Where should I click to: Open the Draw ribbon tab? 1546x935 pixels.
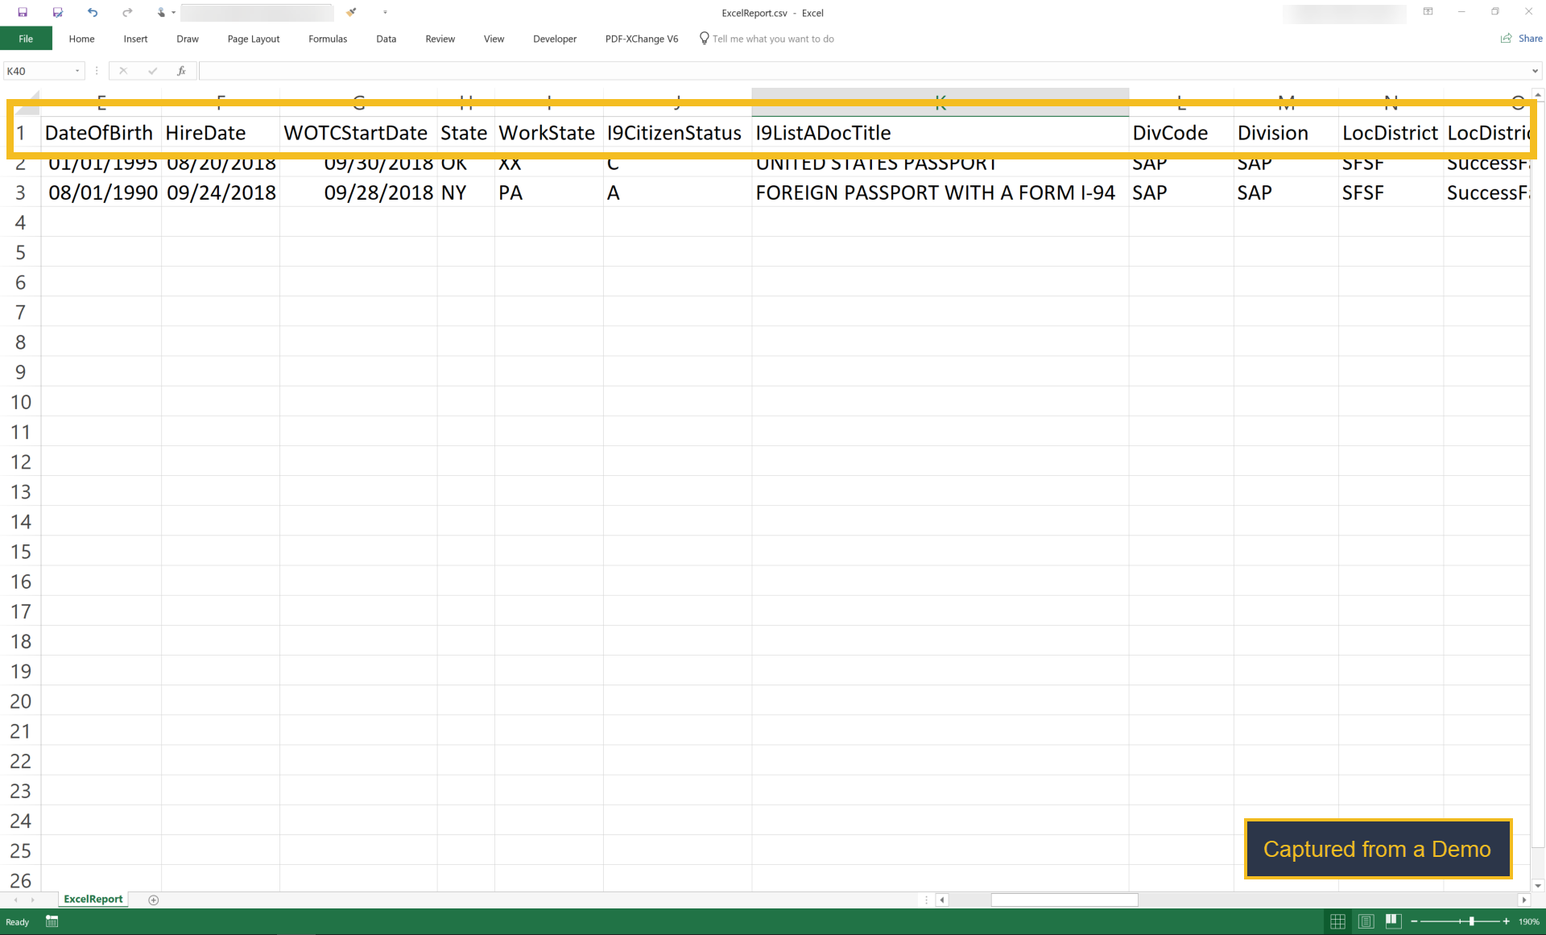(x=188, y=39)
